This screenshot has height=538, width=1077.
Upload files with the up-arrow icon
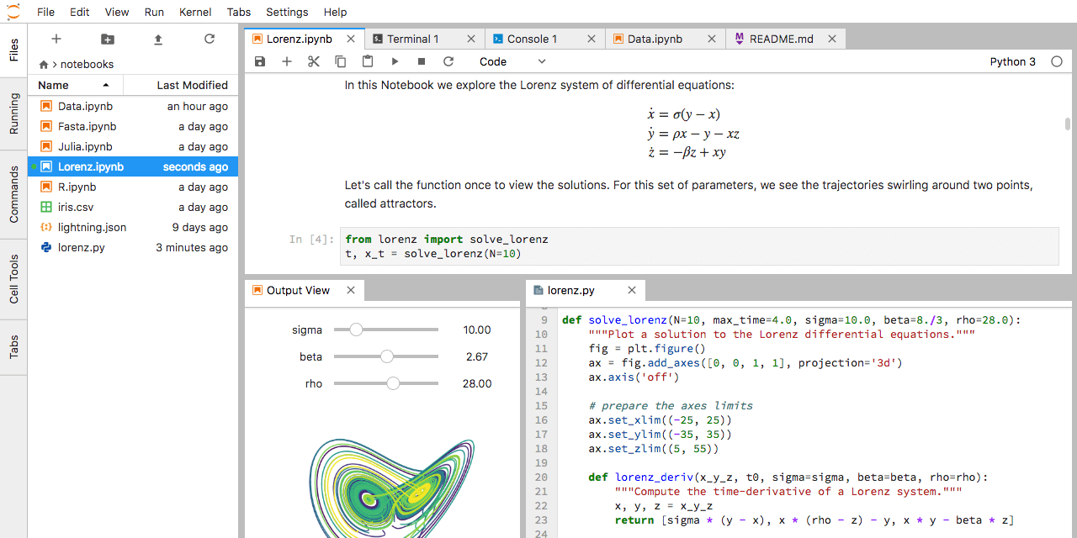point(158,39)
